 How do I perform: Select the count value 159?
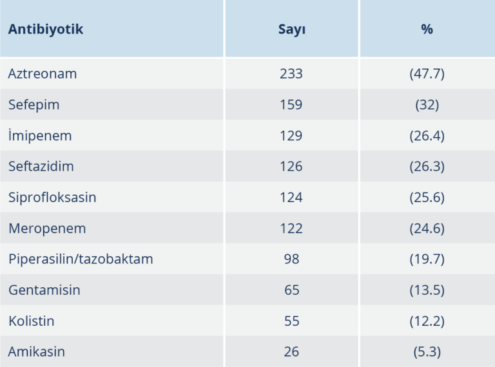click(291, 104)
